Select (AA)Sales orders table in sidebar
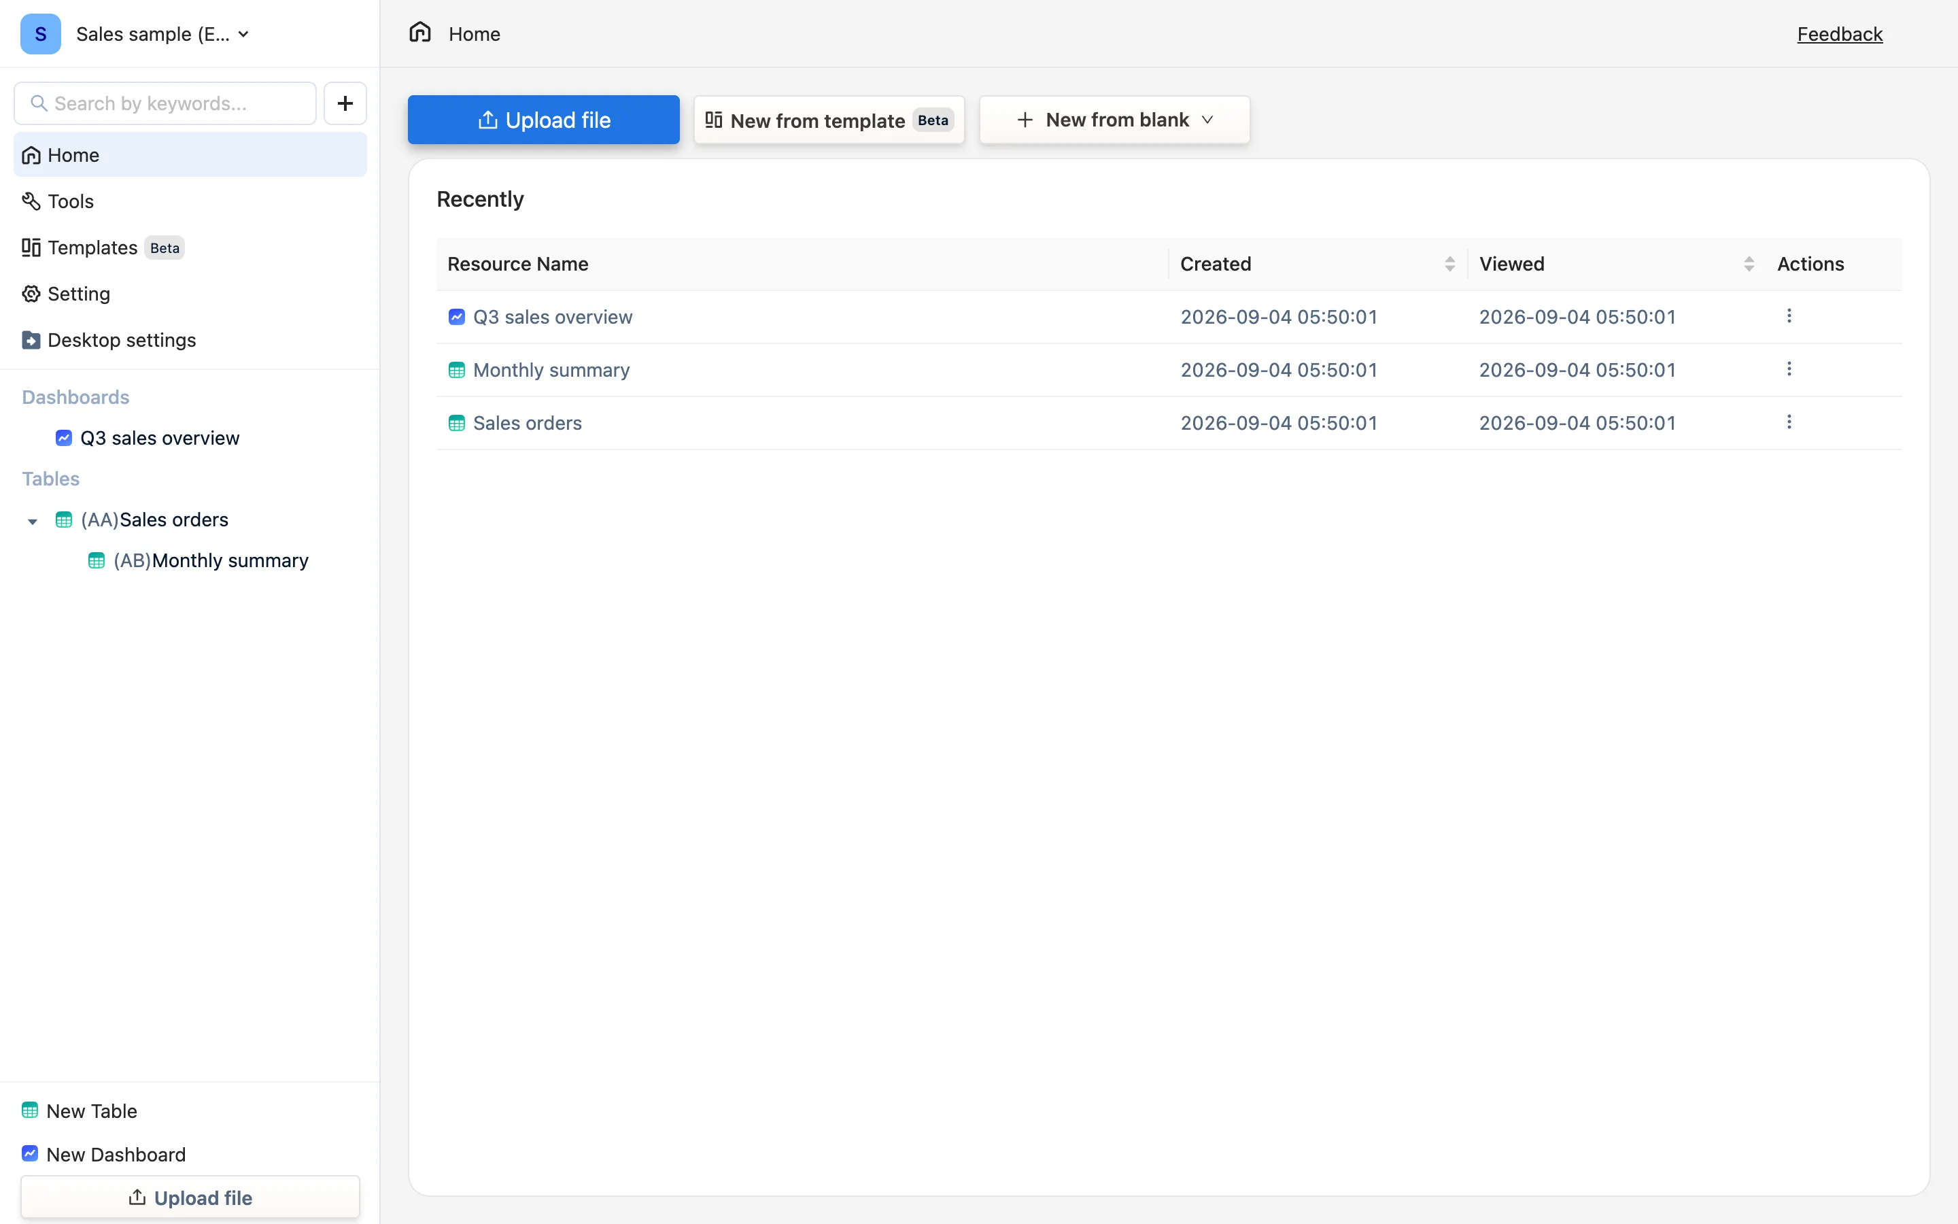The height and width of the screenshot is (1224, 1958). click(154, 520)
